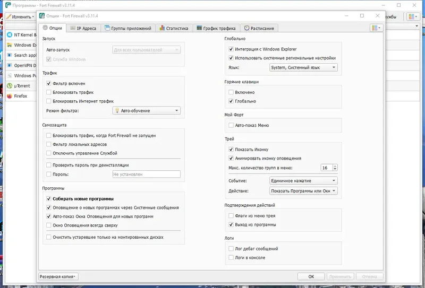Click the max groups number field
The height and width of the screenshot is (288, 425).
coord(327,168)
